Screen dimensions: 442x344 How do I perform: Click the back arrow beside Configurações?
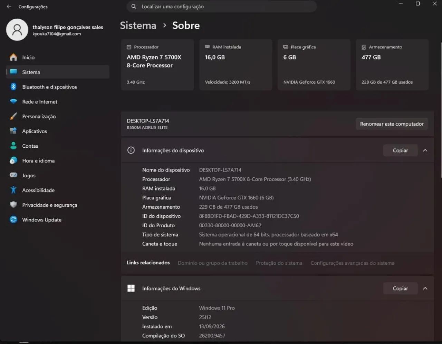9,7
